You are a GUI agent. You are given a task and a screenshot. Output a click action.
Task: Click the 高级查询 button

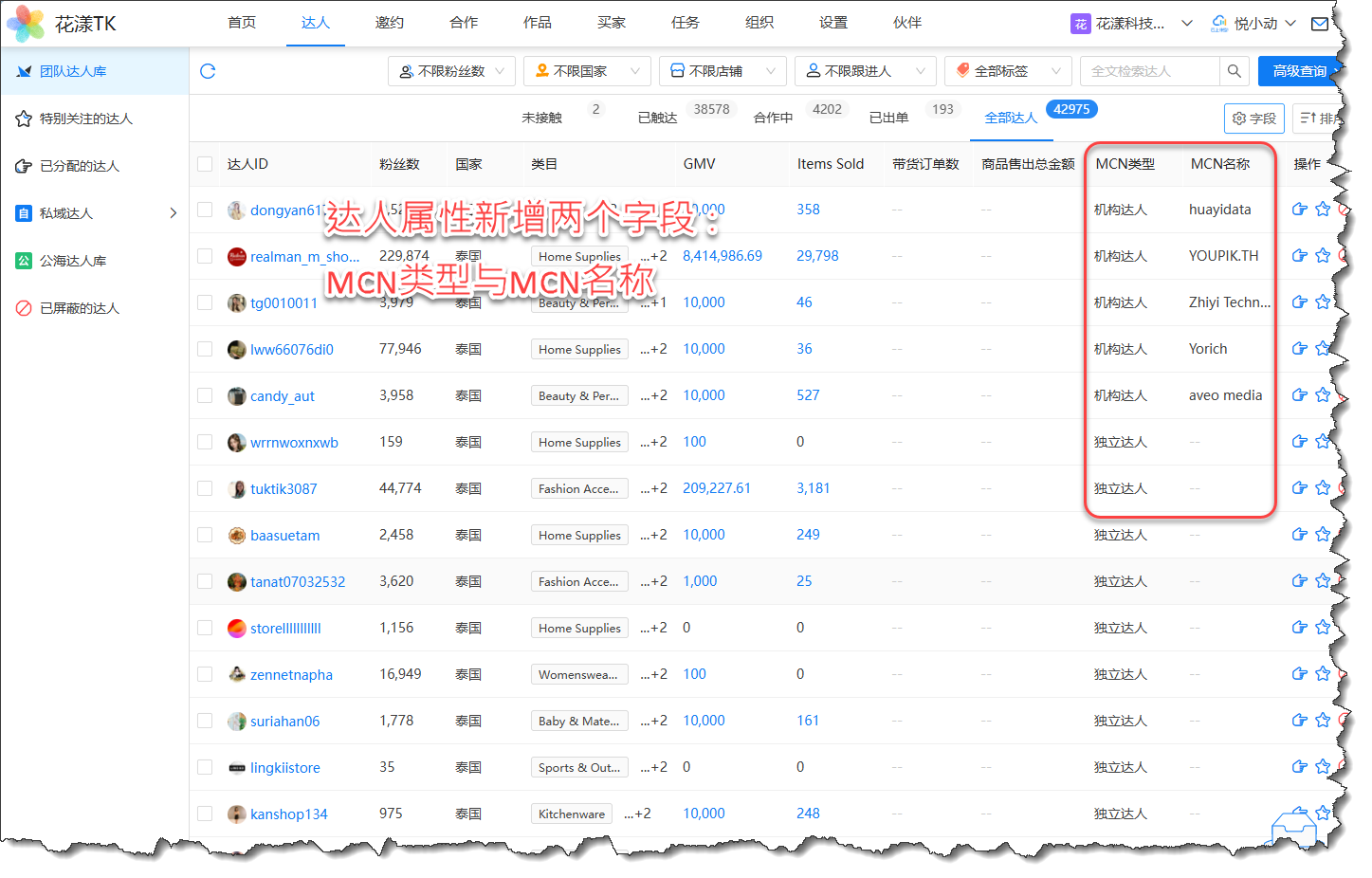coord(1298,71)
